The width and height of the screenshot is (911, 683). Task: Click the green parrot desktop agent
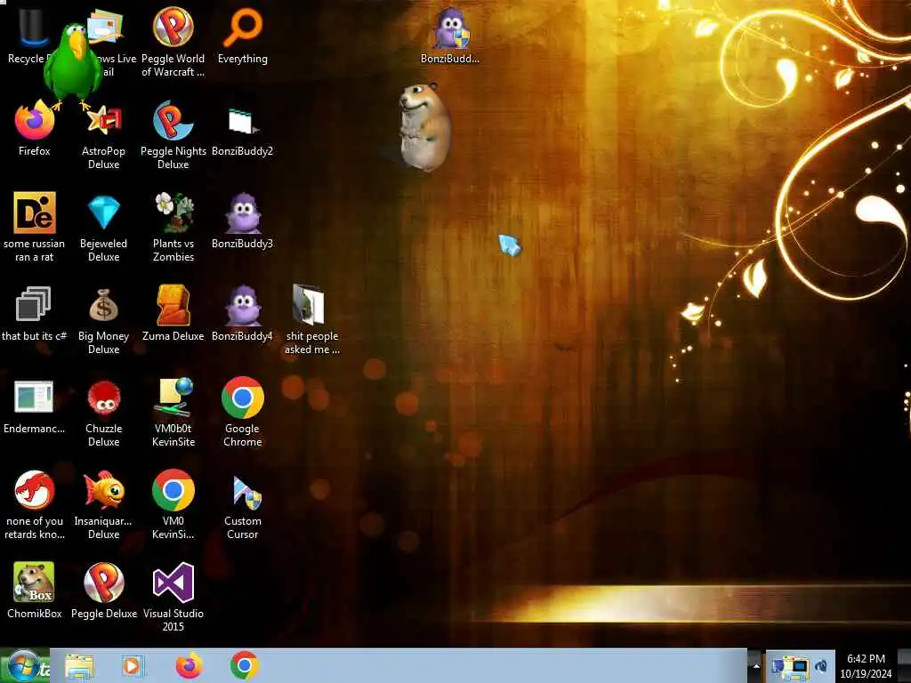[73, 67]
